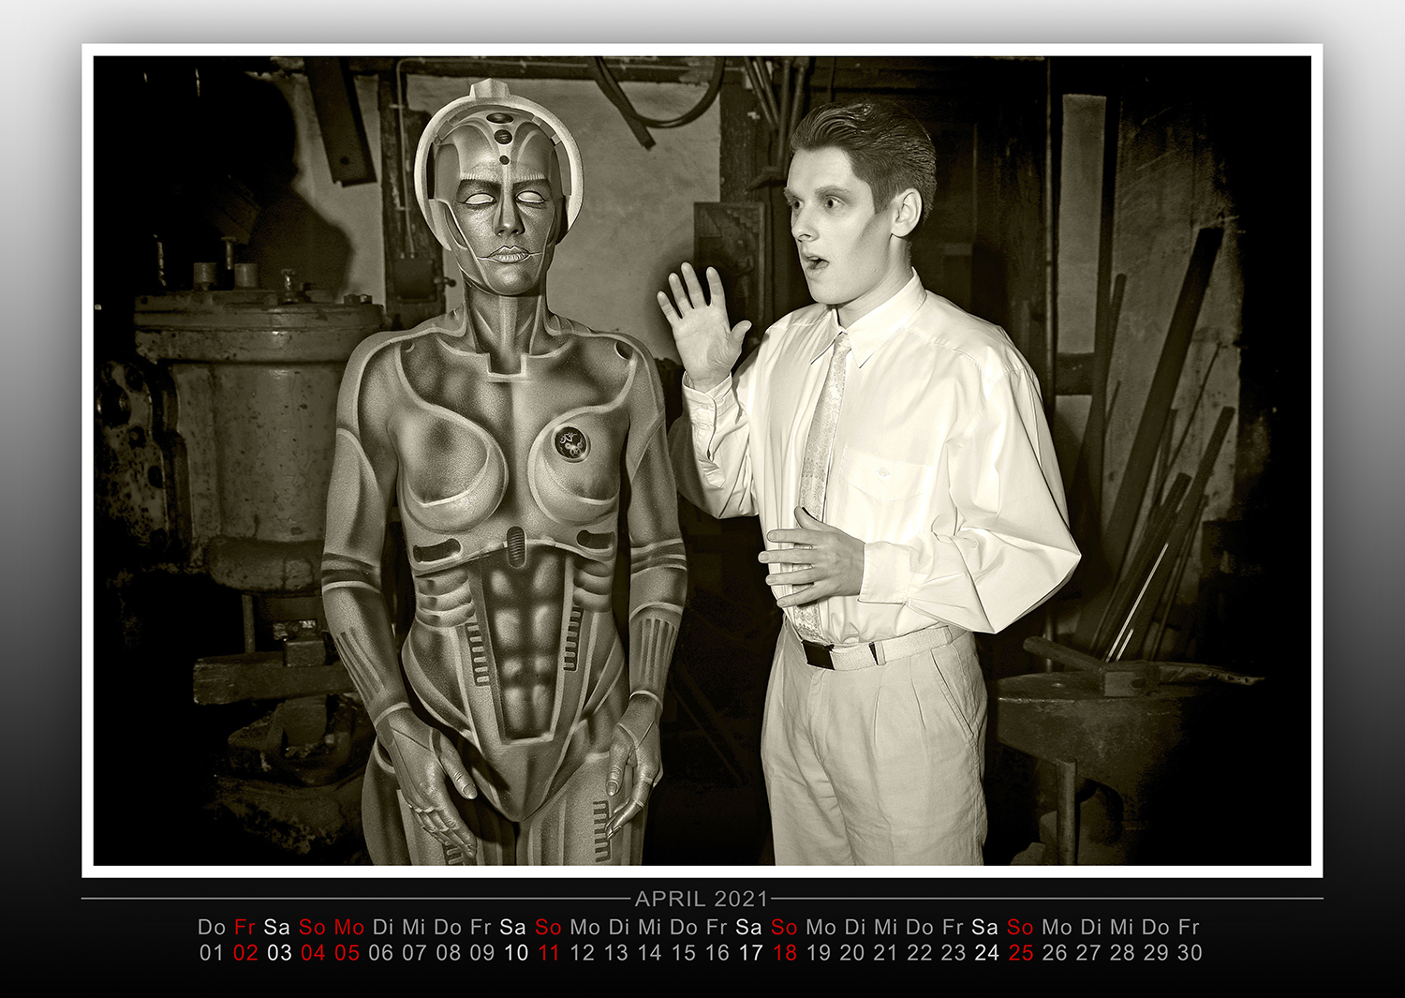The width and height of the screenshot is (1405, 998).
Task: Click date 03 in the calendar
Action: [279, 953]
